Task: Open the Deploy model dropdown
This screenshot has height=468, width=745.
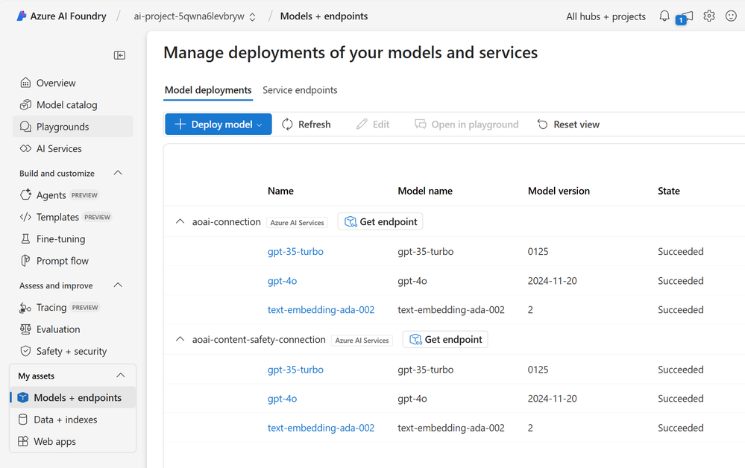Action: pos(219,124)
